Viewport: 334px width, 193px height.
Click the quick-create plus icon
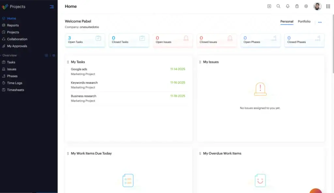click(269, 6)
